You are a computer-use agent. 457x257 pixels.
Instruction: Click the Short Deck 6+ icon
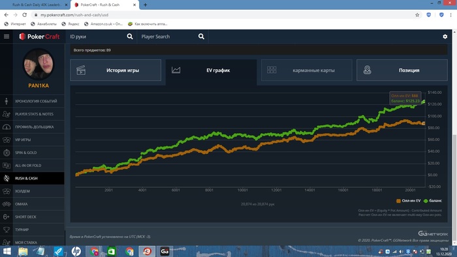[7, 217]
